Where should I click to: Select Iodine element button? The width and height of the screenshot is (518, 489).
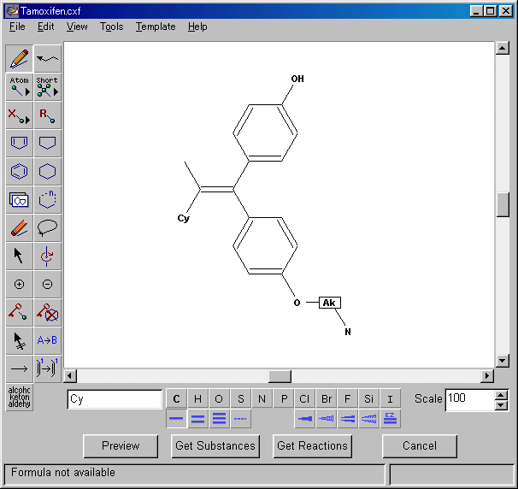coord(390,398)
